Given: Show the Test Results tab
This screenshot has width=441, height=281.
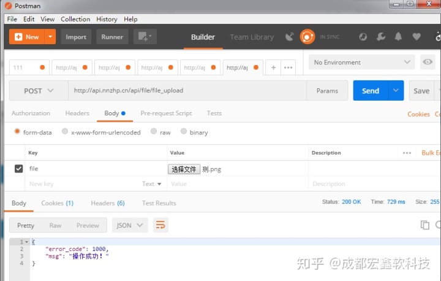Looking at the screenshot, I should click(x=159, y=203).
